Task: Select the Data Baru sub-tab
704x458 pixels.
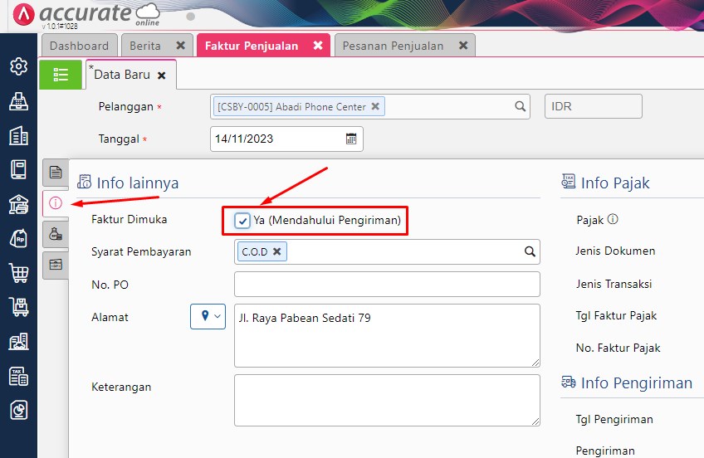Action: click(122, 75)
